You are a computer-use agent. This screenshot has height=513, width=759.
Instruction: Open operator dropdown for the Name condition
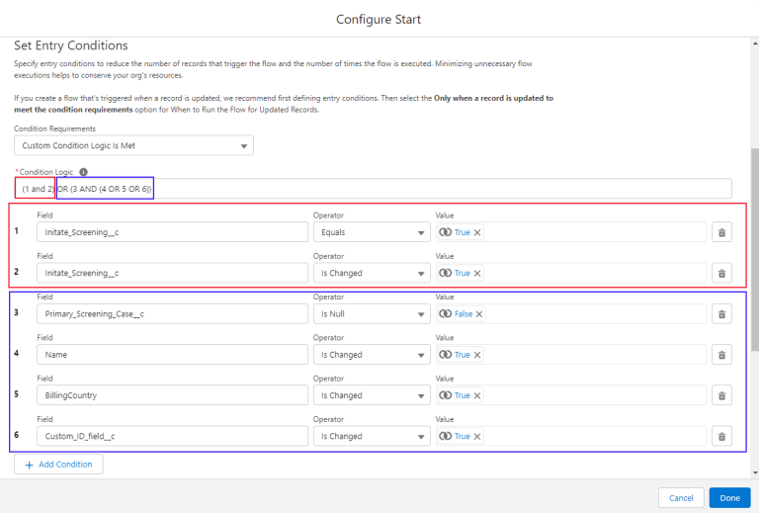click(372, 355)
